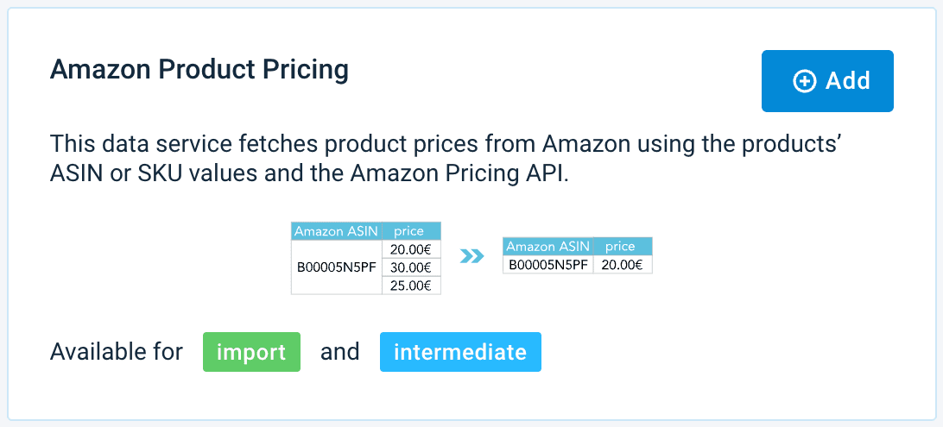Click the 20.00€ cell in right table
The image size is (943, 427).
(622, 265)
